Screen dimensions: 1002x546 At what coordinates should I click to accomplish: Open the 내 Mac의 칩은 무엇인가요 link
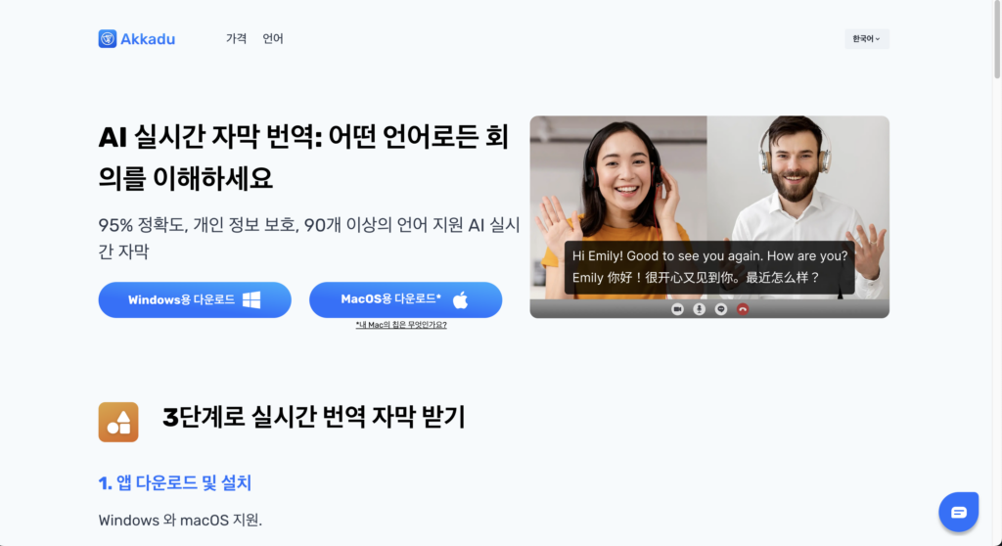pyautogui.click(x=401, y=325)
